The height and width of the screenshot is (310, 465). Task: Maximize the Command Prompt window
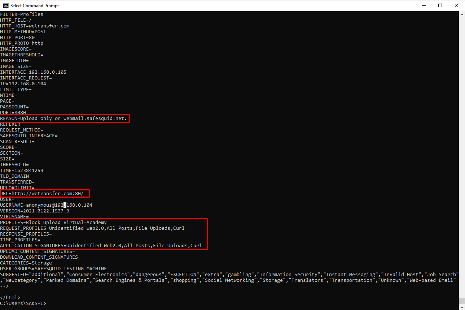tap(440, 5)
